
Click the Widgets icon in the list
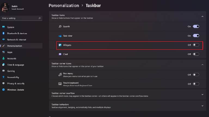[x=60, y=45]
